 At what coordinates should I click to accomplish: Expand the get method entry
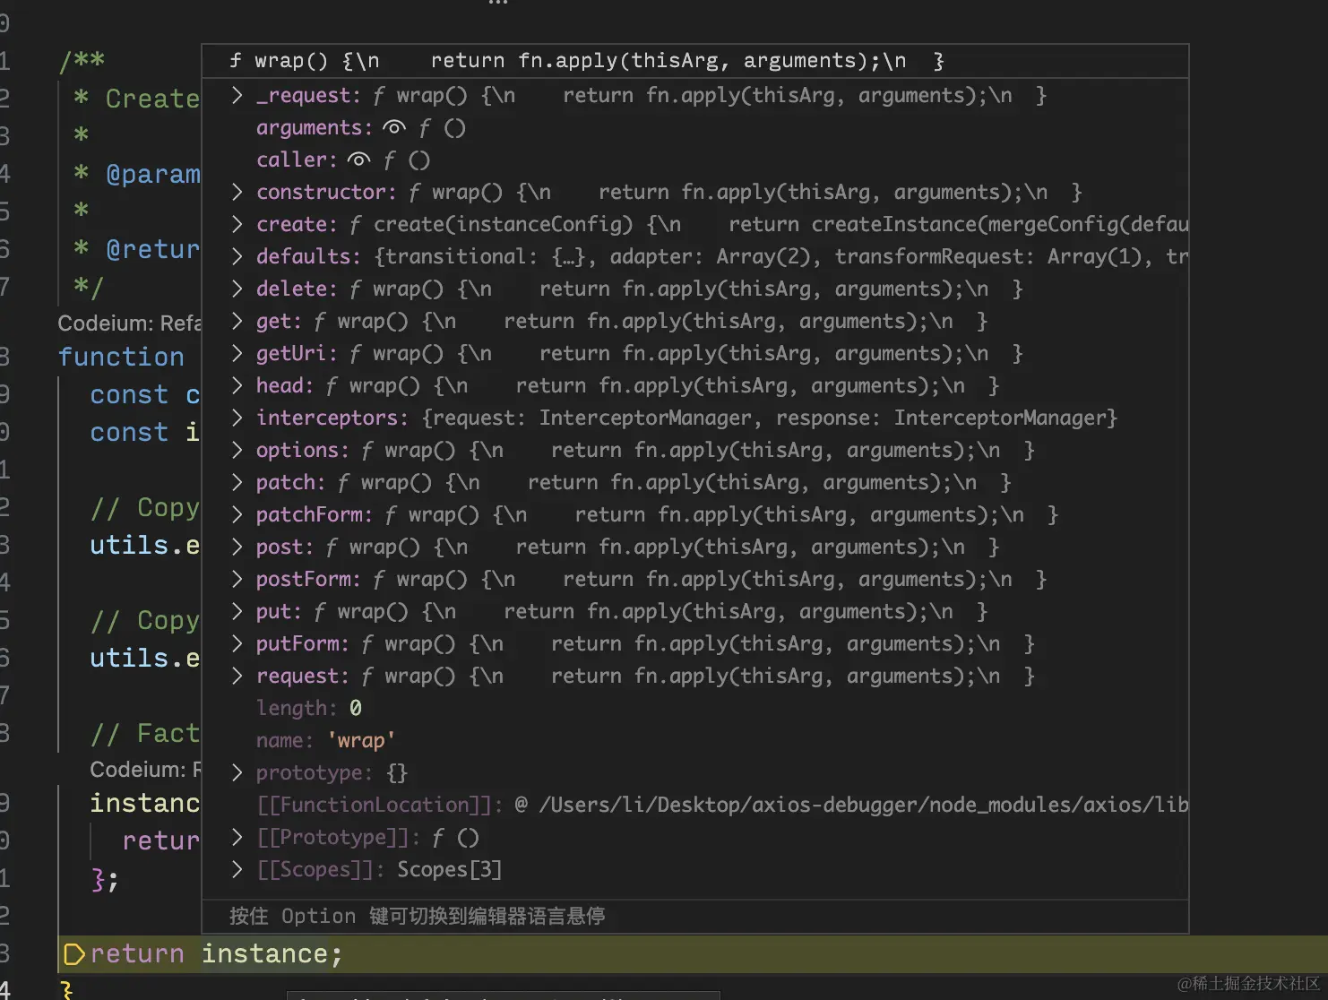point(237,322)
